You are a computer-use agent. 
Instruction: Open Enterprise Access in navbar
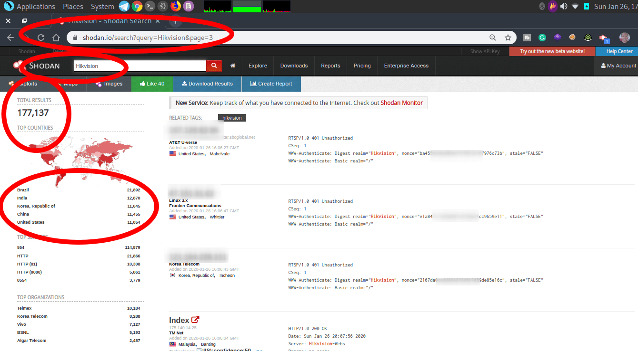(406, 66)
